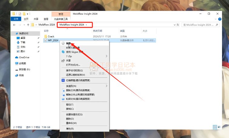Select the Crack folder
The height and width of the screenshot is (138, 229).
tap(51, 36)
